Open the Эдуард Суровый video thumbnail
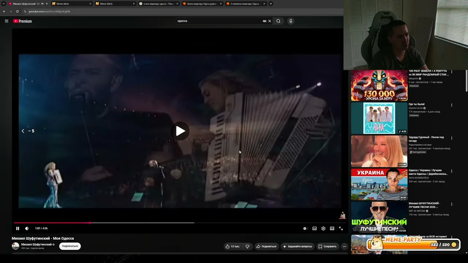 click(379, 151)
